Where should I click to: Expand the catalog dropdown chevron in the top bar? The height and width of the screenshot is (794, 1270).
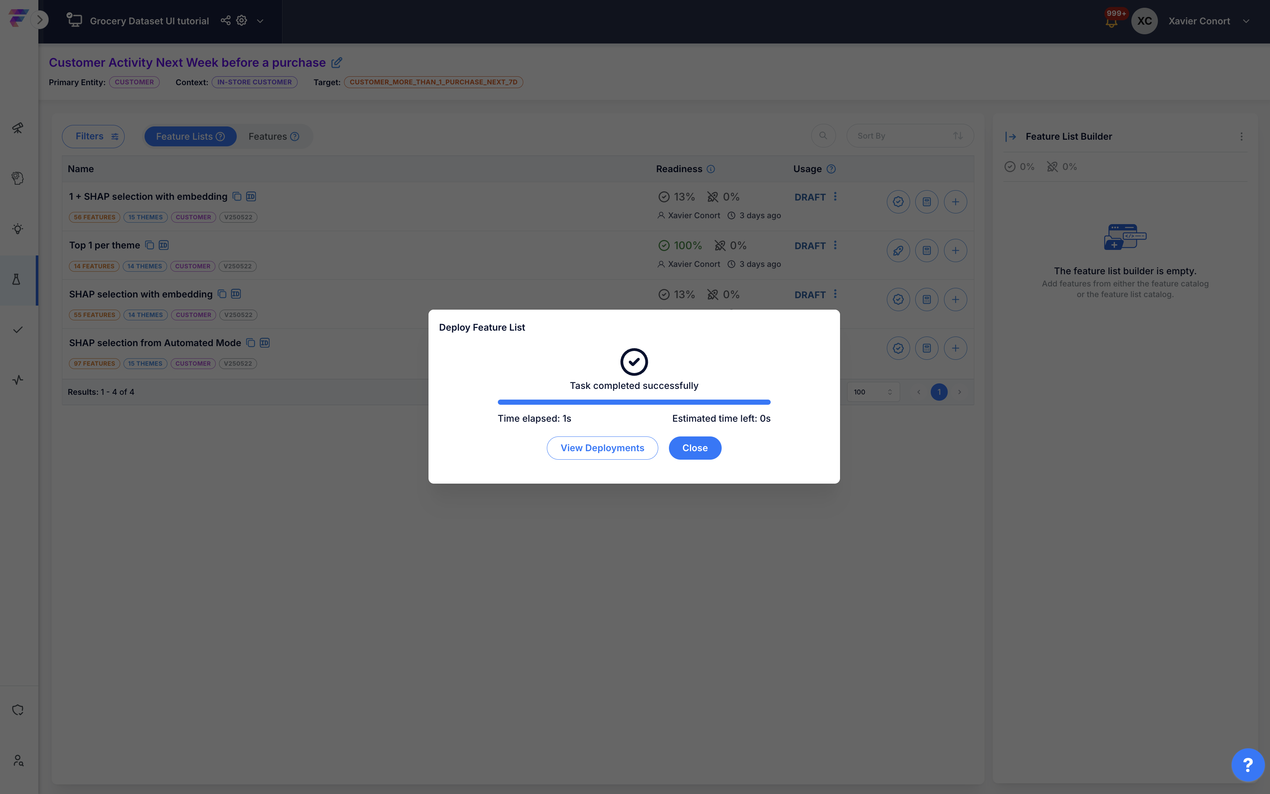[260, 21]
